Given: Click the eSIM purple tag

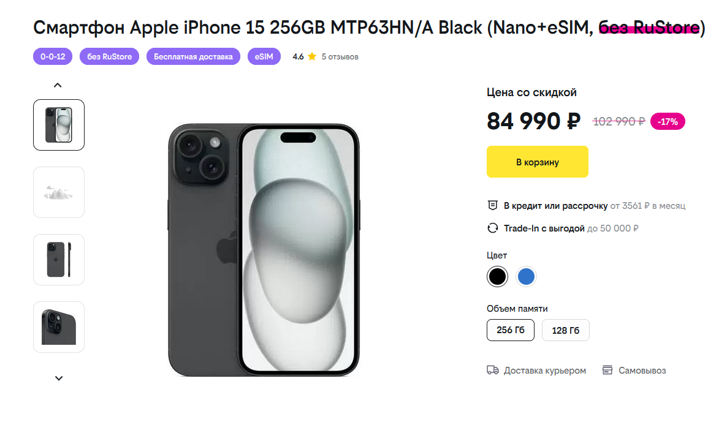Looking at the screenshot, I should [x=264, y=57].
